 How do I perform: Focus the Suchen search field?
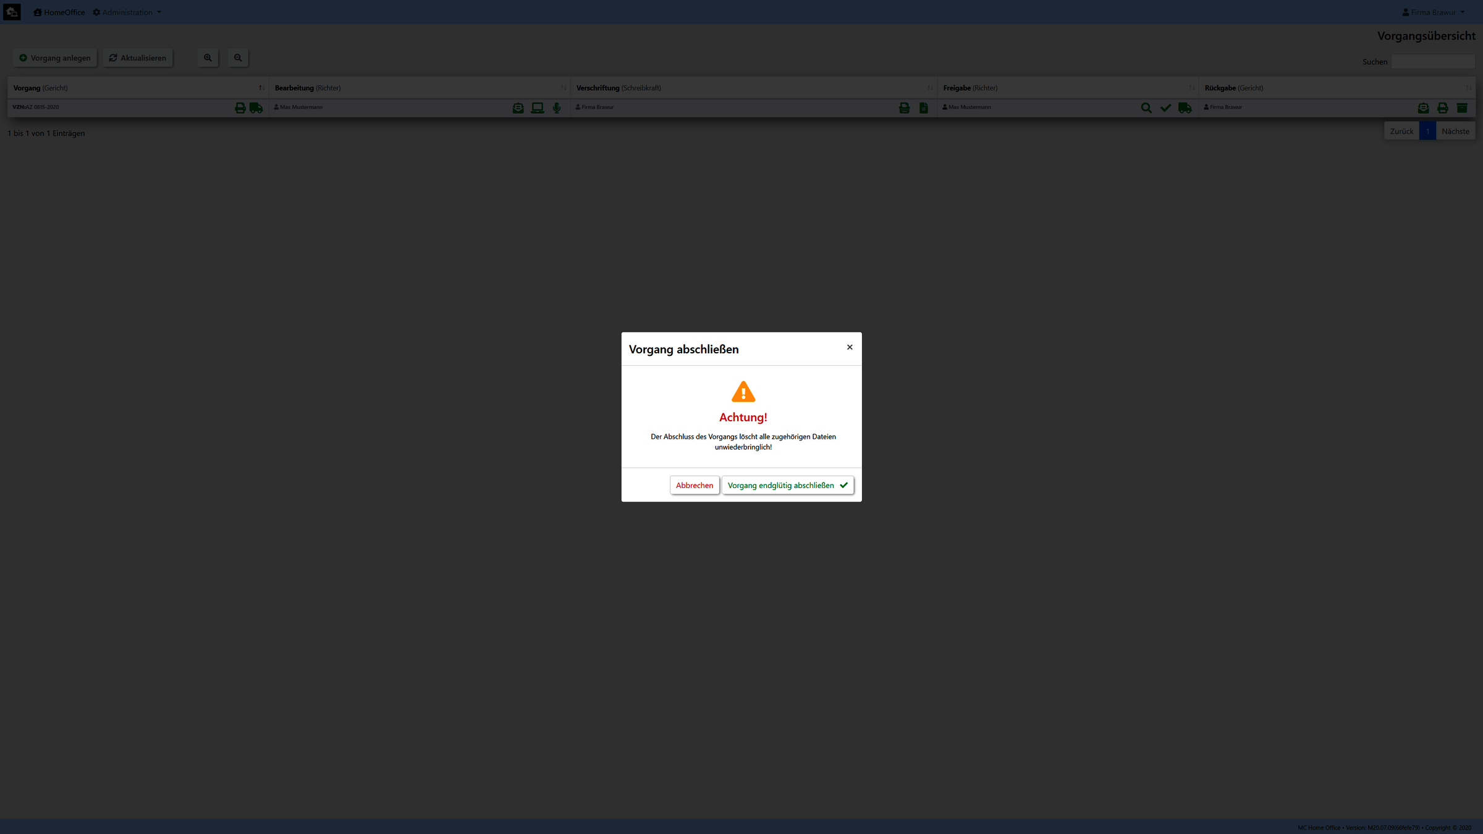click(1432, 62)
